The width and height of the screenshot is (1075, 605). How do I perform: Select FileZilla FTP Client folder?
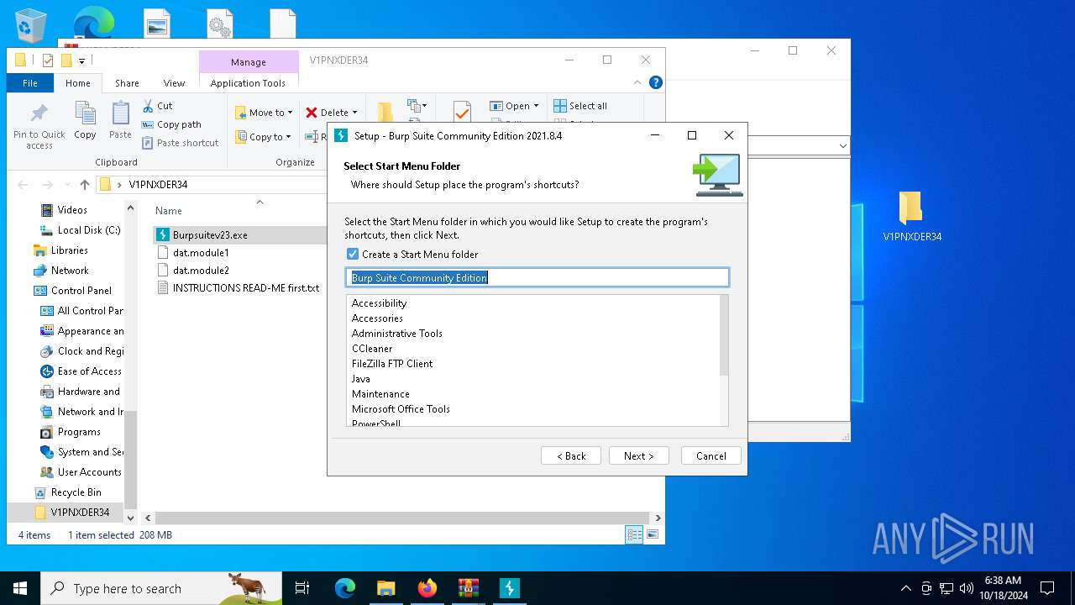click(392, 363)
